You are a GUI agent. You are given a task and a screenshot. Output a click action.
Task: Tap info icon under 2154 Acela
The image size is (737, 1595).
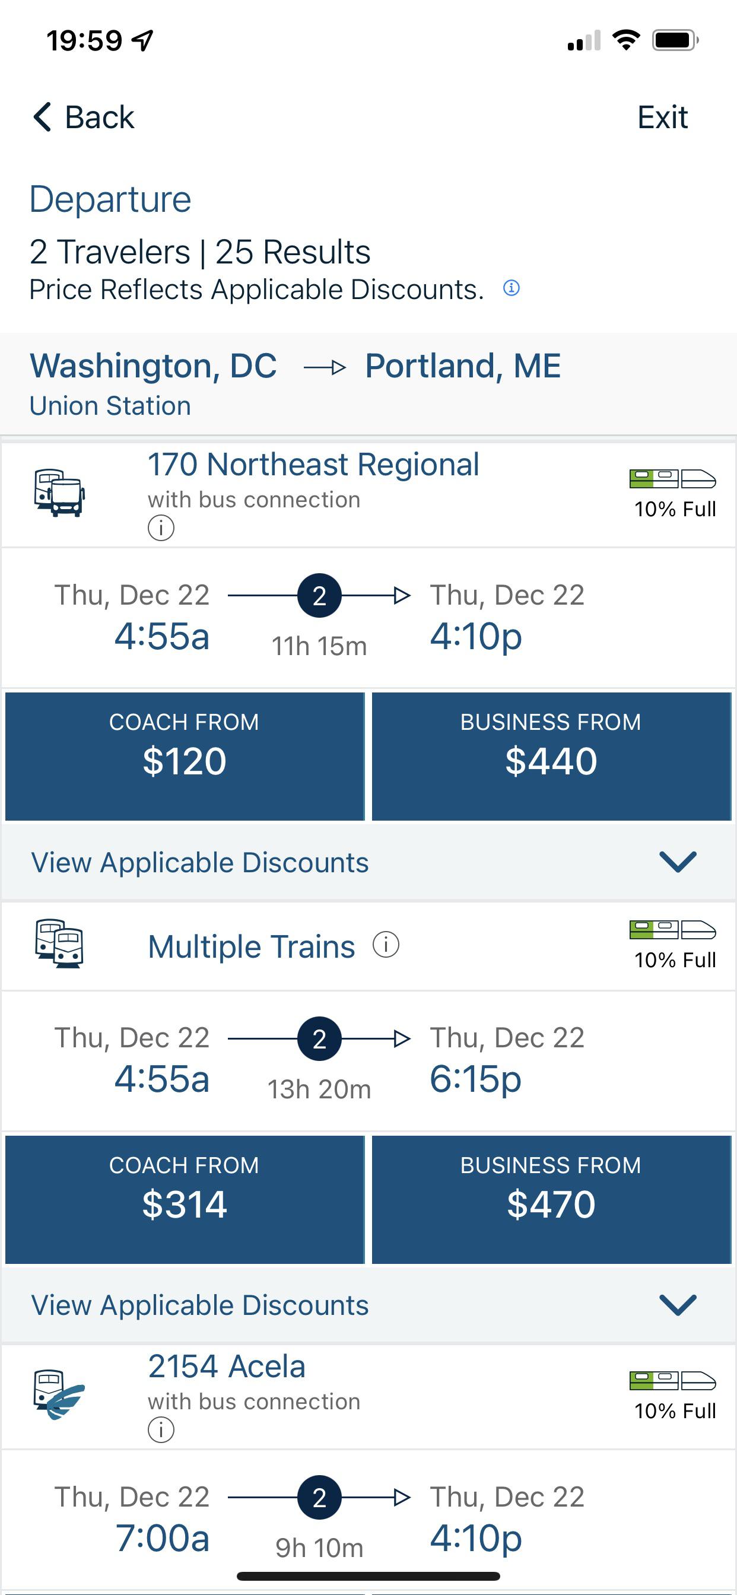161,1429
